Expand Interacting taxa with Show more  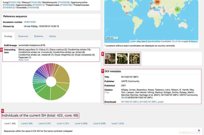tap(23, 60)
